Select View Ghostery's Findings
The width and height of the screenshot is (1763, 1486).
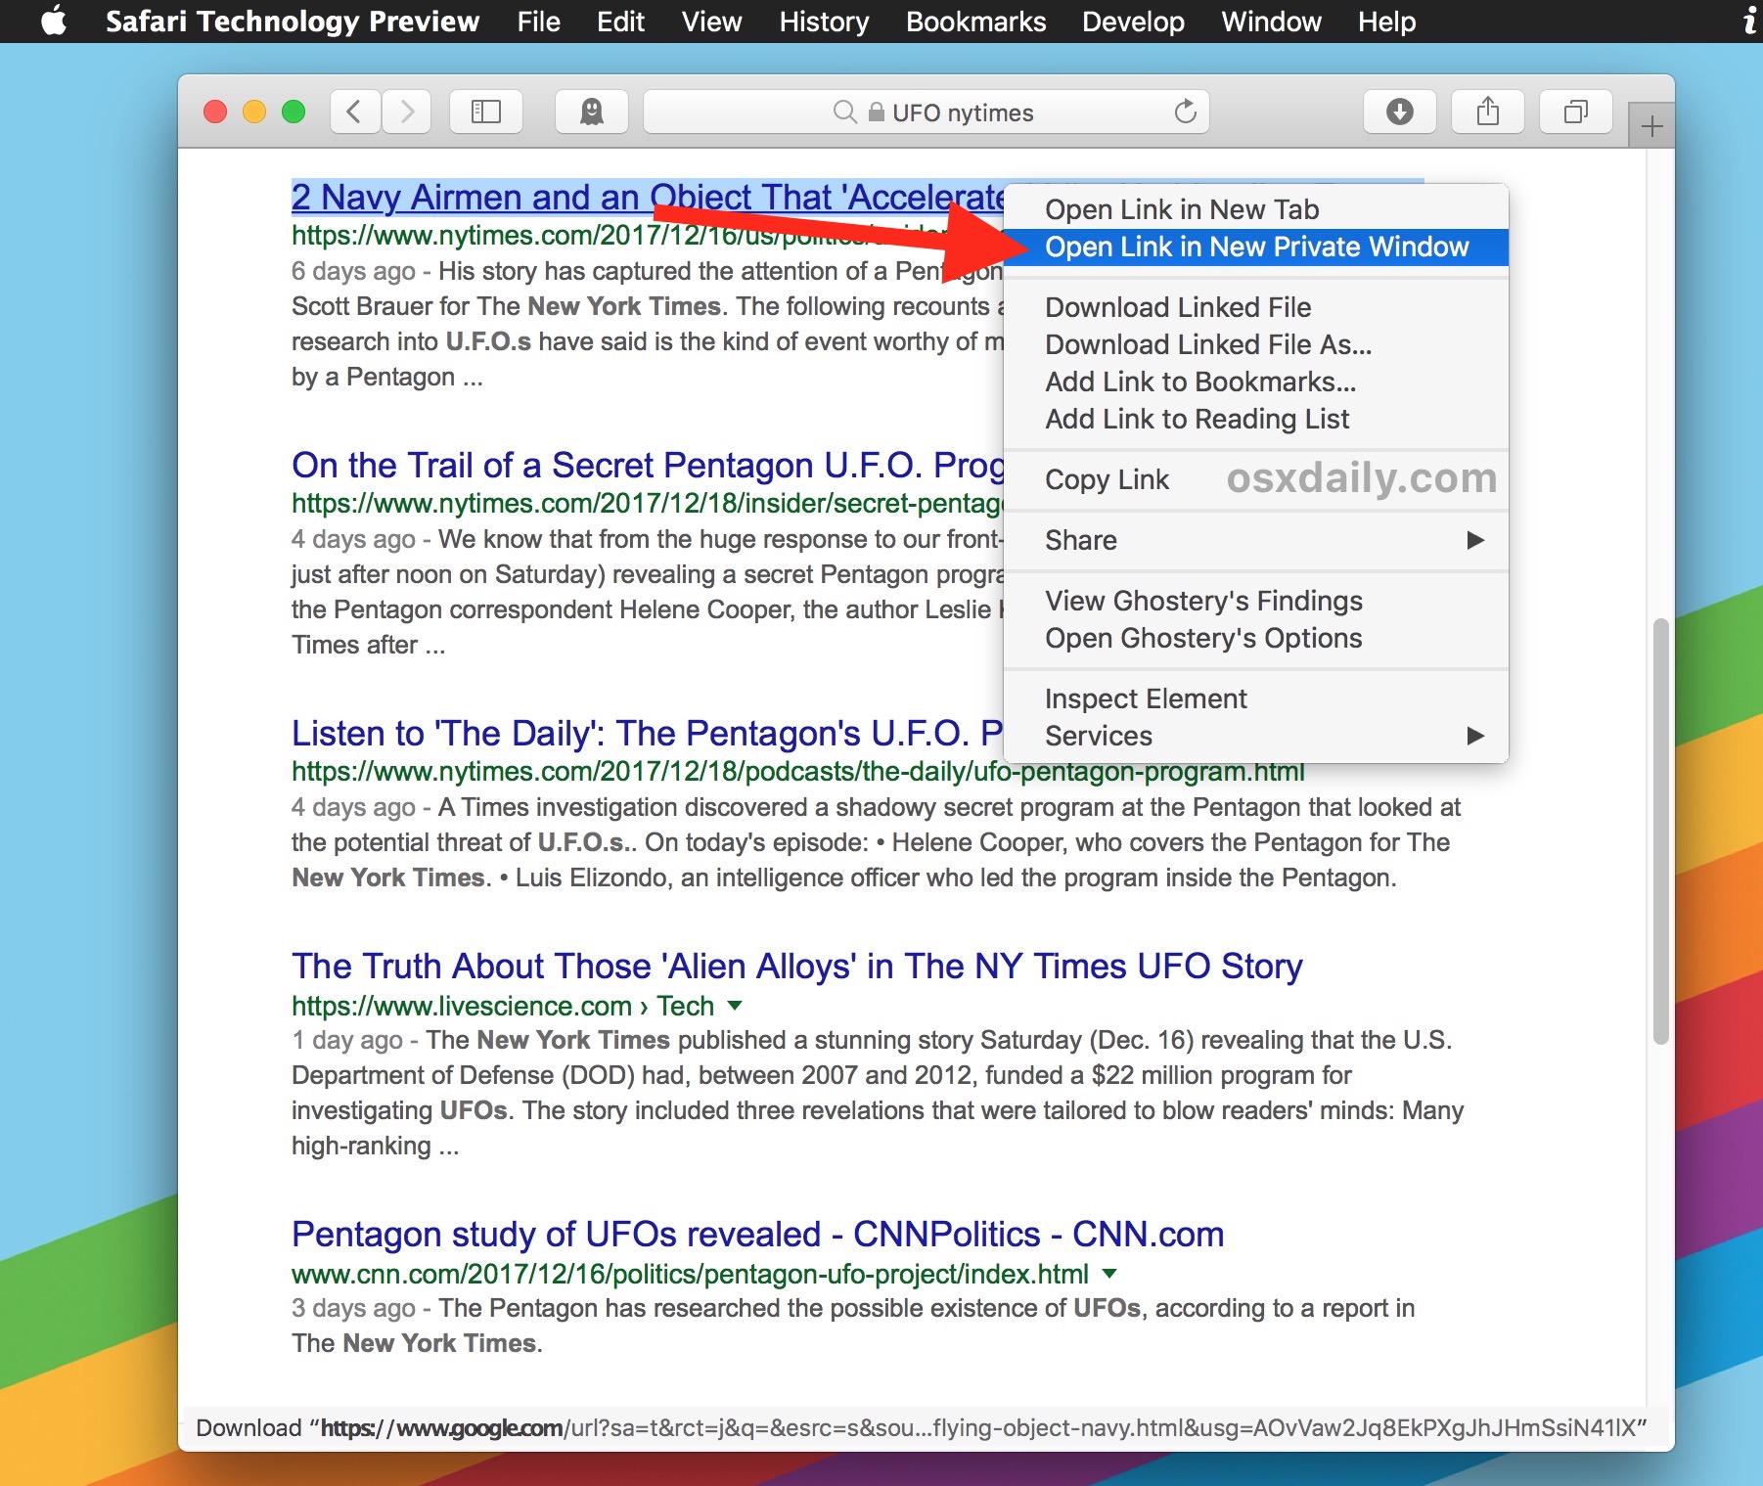(1256, 601)
